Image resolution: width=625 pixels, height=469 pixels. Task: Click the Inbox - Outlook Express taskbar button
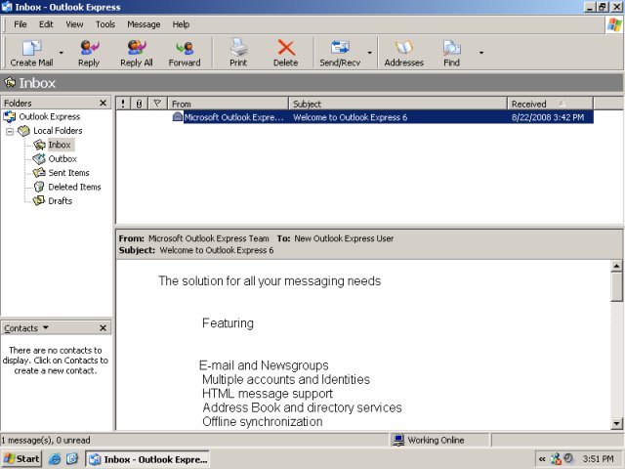point(147,459)
